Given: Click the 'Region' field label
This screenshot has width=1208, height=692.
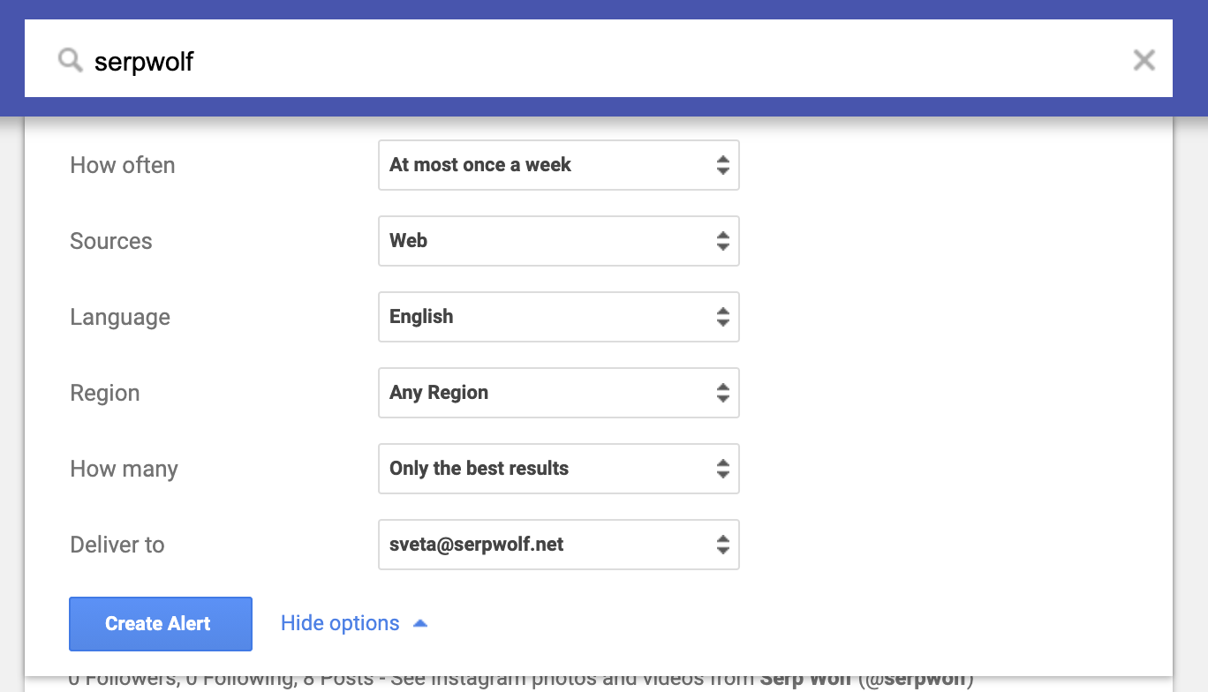Looking at the screenshot, I should (x=105, y=394).
